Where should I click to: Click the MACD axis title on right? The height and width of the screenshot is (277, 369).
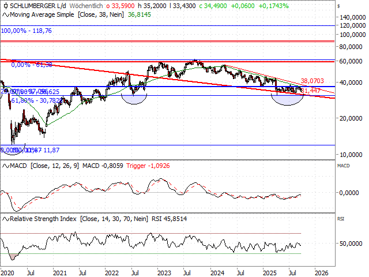344,166
